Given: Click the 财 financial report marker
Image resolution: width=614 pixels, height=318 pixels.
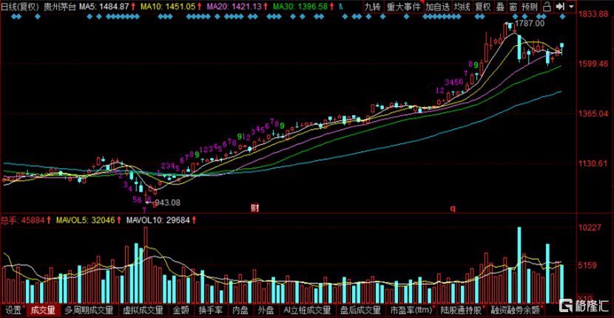Looking at the screenshot, I should pyautogui.click(x=255, y=208).
